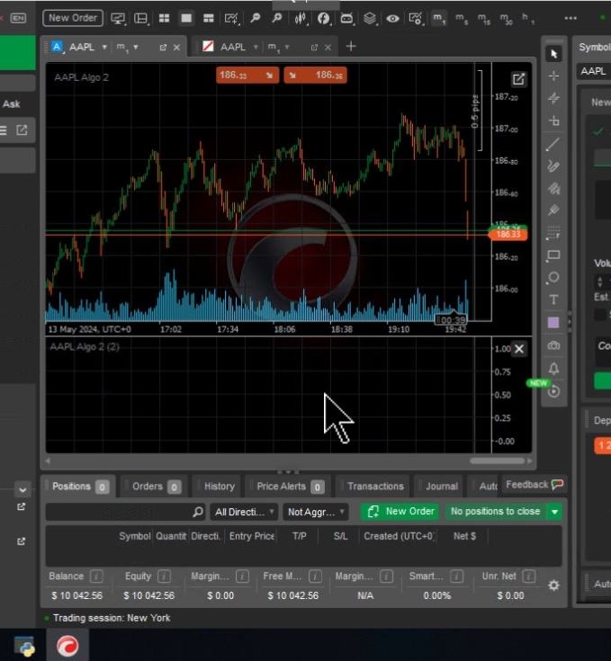Select the crosshair tool
This screenshot has width=611, height=661.
click(x=553, y=76)
